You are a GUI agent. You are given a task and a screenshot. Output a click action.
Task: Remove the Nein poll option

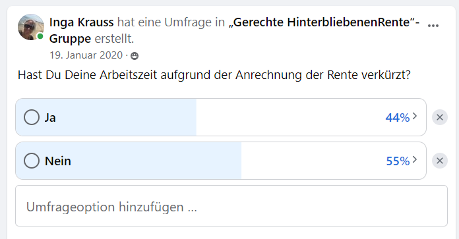pos(440,161)
